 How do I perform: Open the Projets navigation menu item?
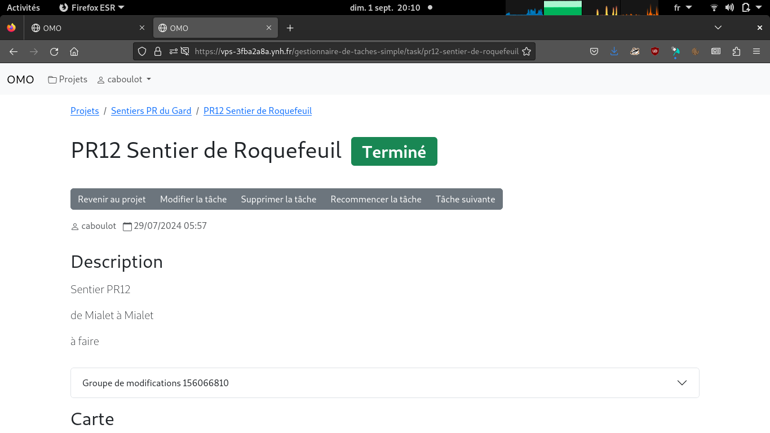point(68,79)
